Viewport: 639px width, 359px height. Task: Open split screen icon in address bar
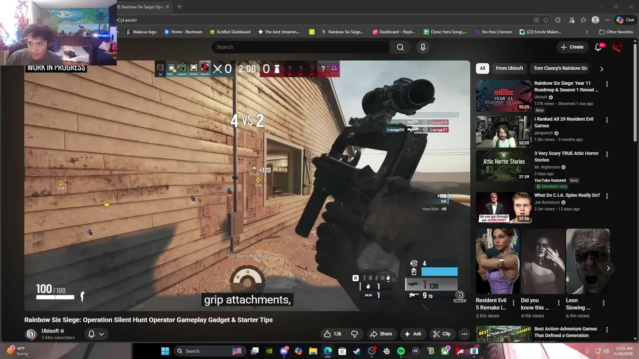tap(536, 20)
